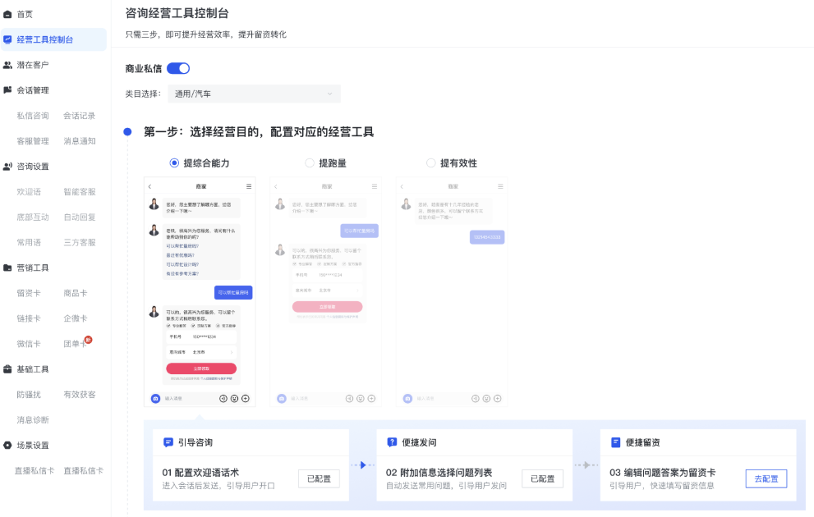Open 有效获客 basic tool
The image size is (814, 517).
click(x=80, y=395)
